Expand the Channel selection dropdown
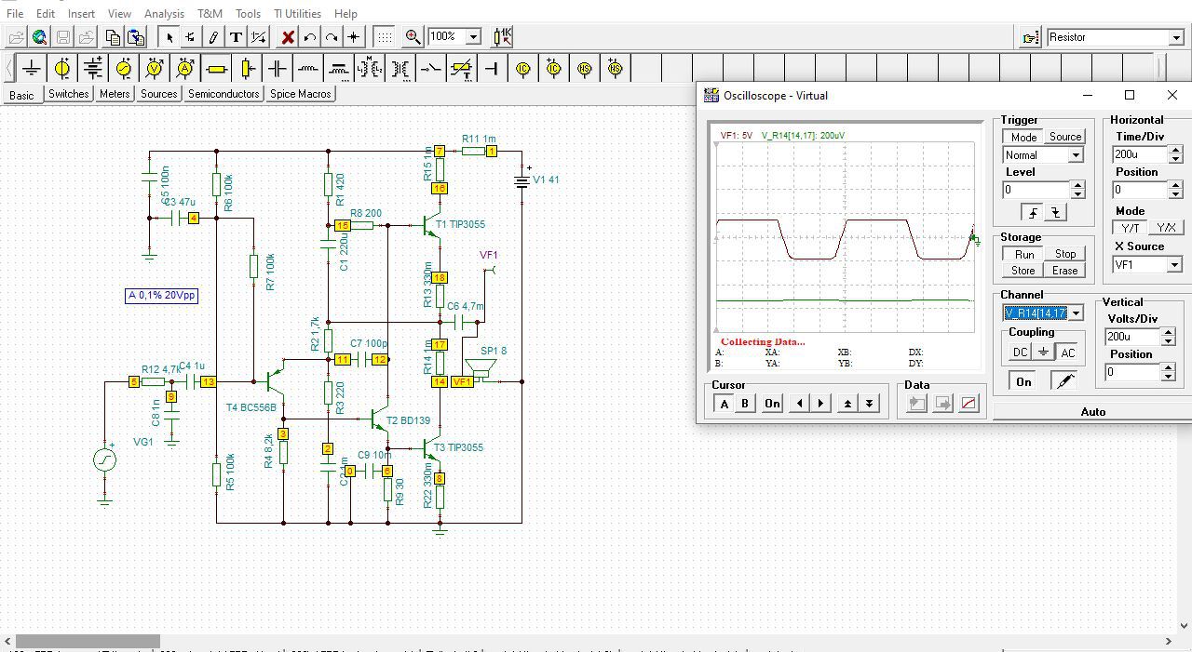The height and width of the screenshot is (652, 1192). click(x=1076, y=313)
